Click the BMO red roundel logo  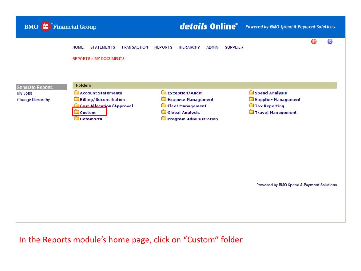click(45, 26)
